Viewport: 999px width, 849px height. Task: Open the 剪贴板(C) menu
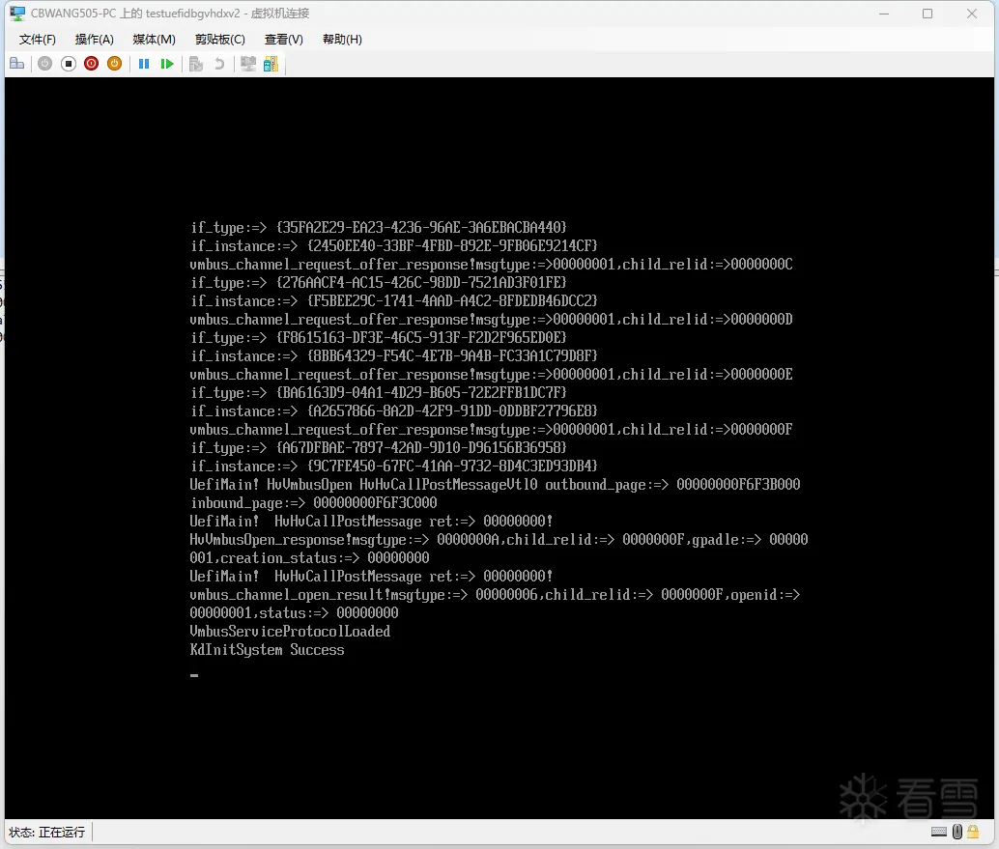(x=220, y=40)
